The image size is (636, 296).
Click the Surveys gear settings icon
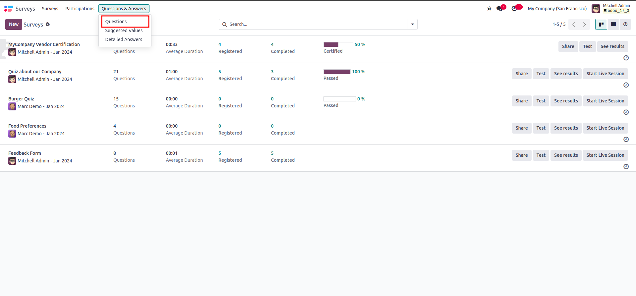pyautogui.click(x=48, y=24)
